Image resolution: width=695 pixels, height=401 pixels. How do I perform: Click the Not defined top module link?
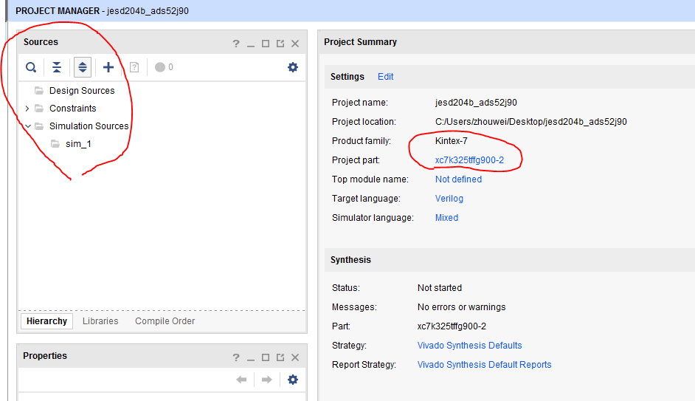458,179
